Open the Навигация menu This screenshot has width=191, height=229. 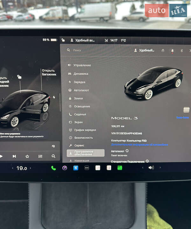coord(79,161)
